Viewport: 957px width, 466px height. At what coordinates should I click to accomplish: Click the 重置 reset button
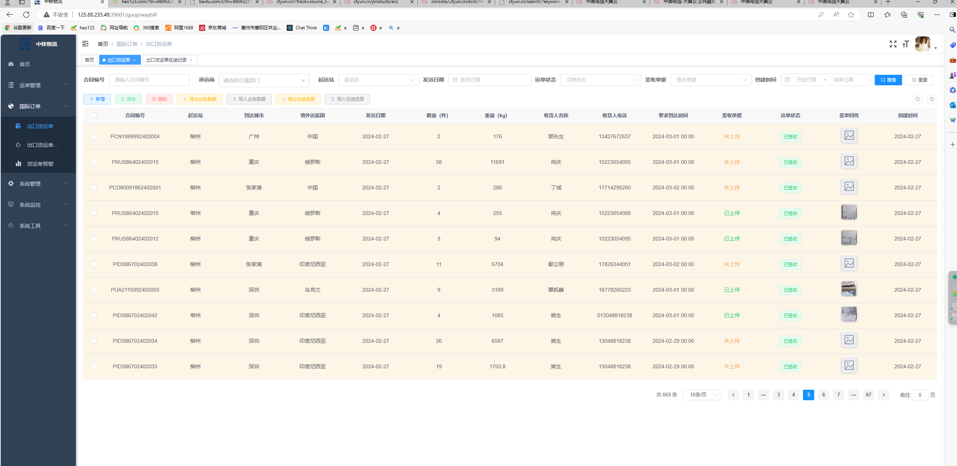[919, 80]
